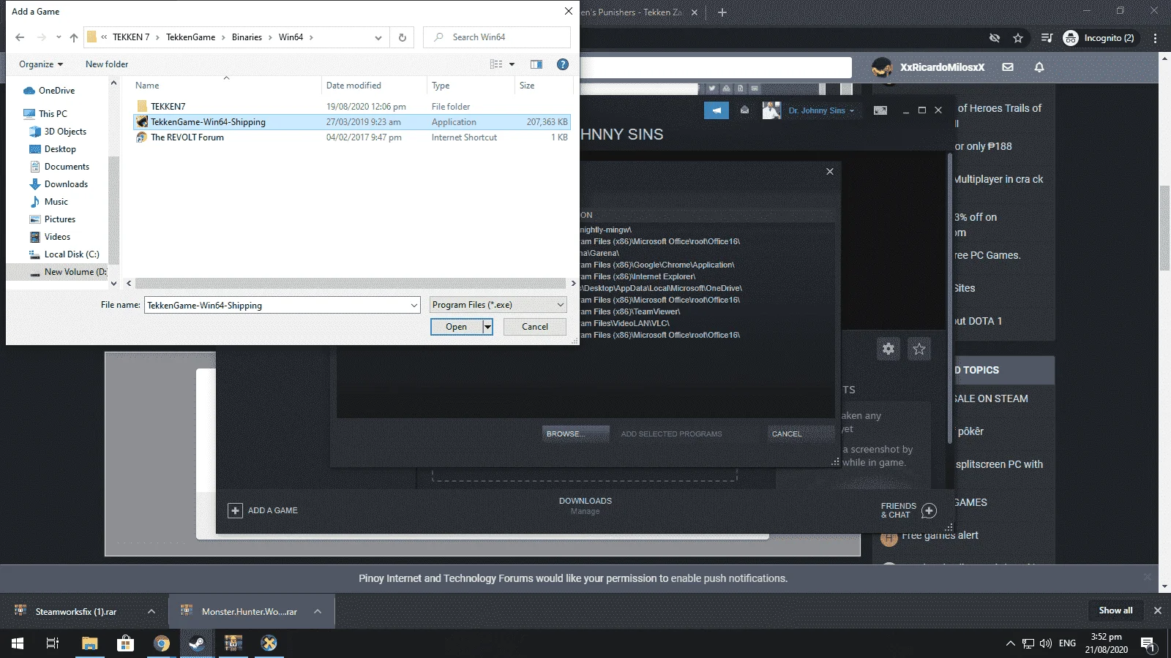
Task: Open volume control in system tray
Action: [1045, 643]
